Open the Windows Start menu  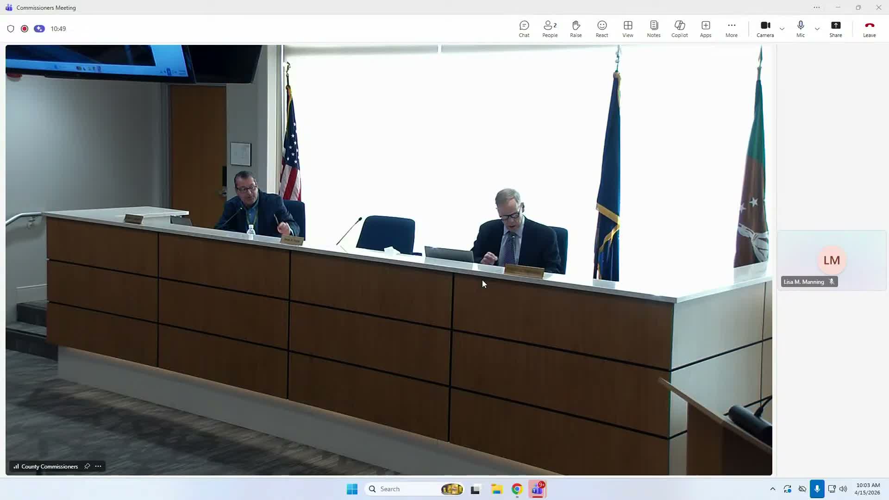pyautogui.click(x=352, y=489)
